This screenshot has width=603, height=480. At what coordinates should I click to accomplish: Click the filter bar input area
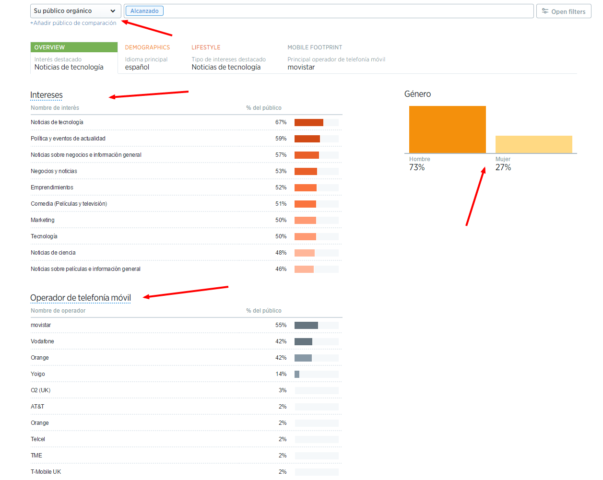(x=345, y=11)
